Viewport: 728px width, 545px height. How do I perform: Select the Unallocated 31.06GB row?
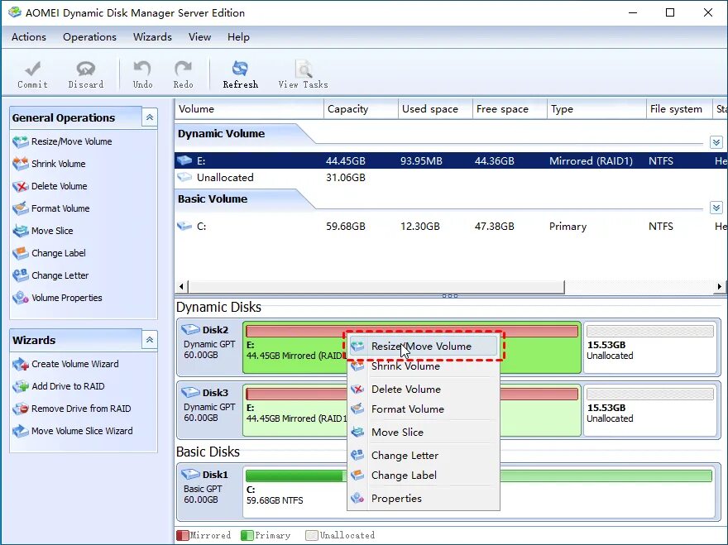tap(452, 177)
